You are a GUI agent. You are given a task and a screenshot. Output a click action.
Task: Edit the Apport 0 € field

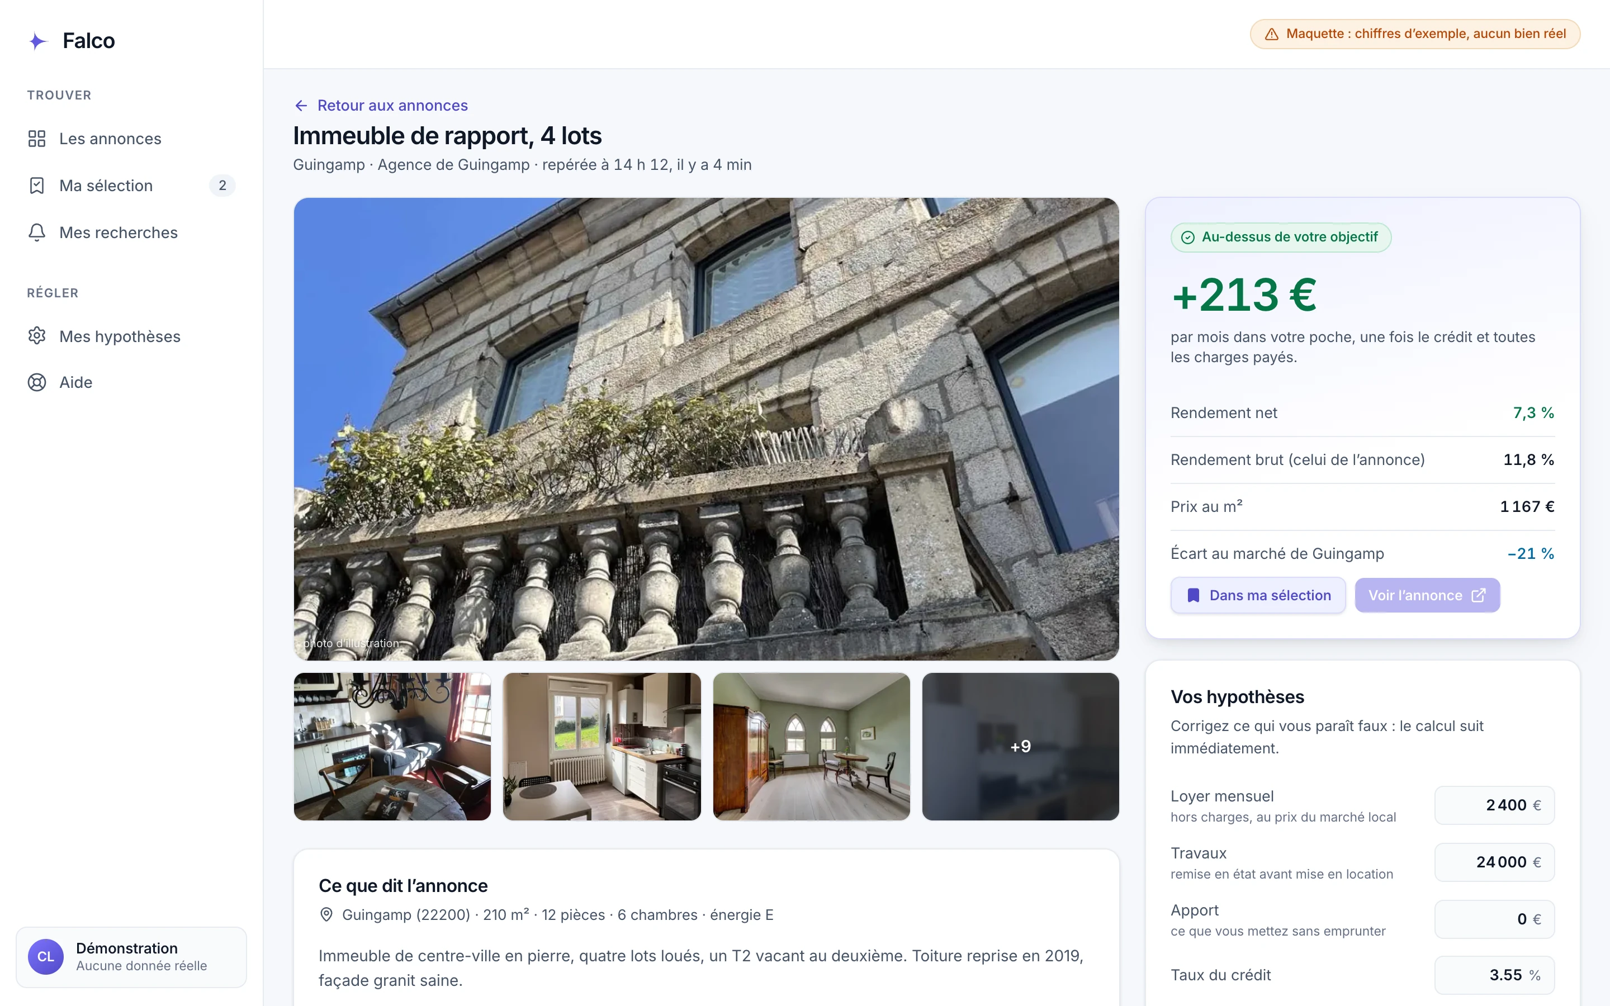coord(1494,919)
